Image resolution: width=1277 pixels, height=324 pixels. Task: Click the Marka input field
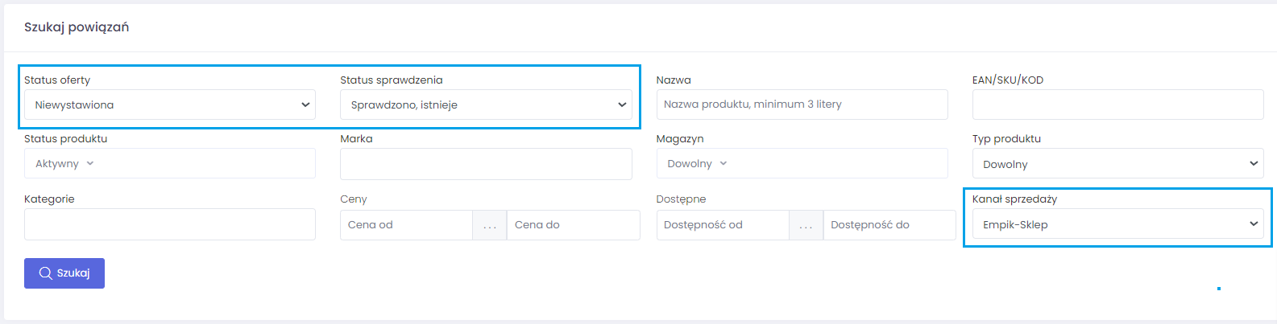click(486, 164)
